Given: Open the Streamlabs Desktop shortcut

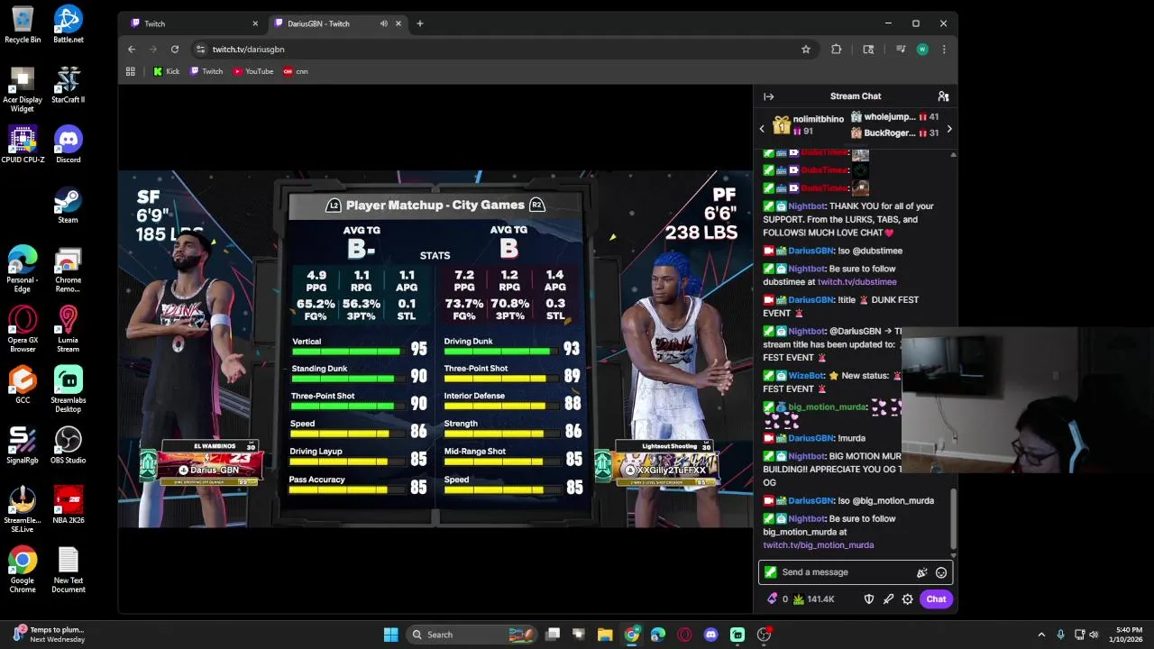Looking at the screenshot, I should (68, 389).
